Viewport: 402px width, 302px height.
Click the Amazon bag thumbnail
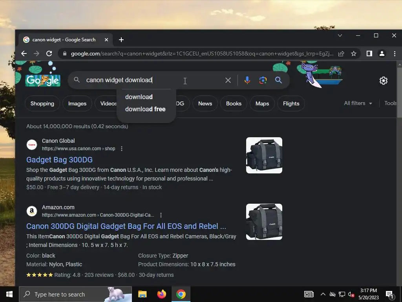pos(264,222)
